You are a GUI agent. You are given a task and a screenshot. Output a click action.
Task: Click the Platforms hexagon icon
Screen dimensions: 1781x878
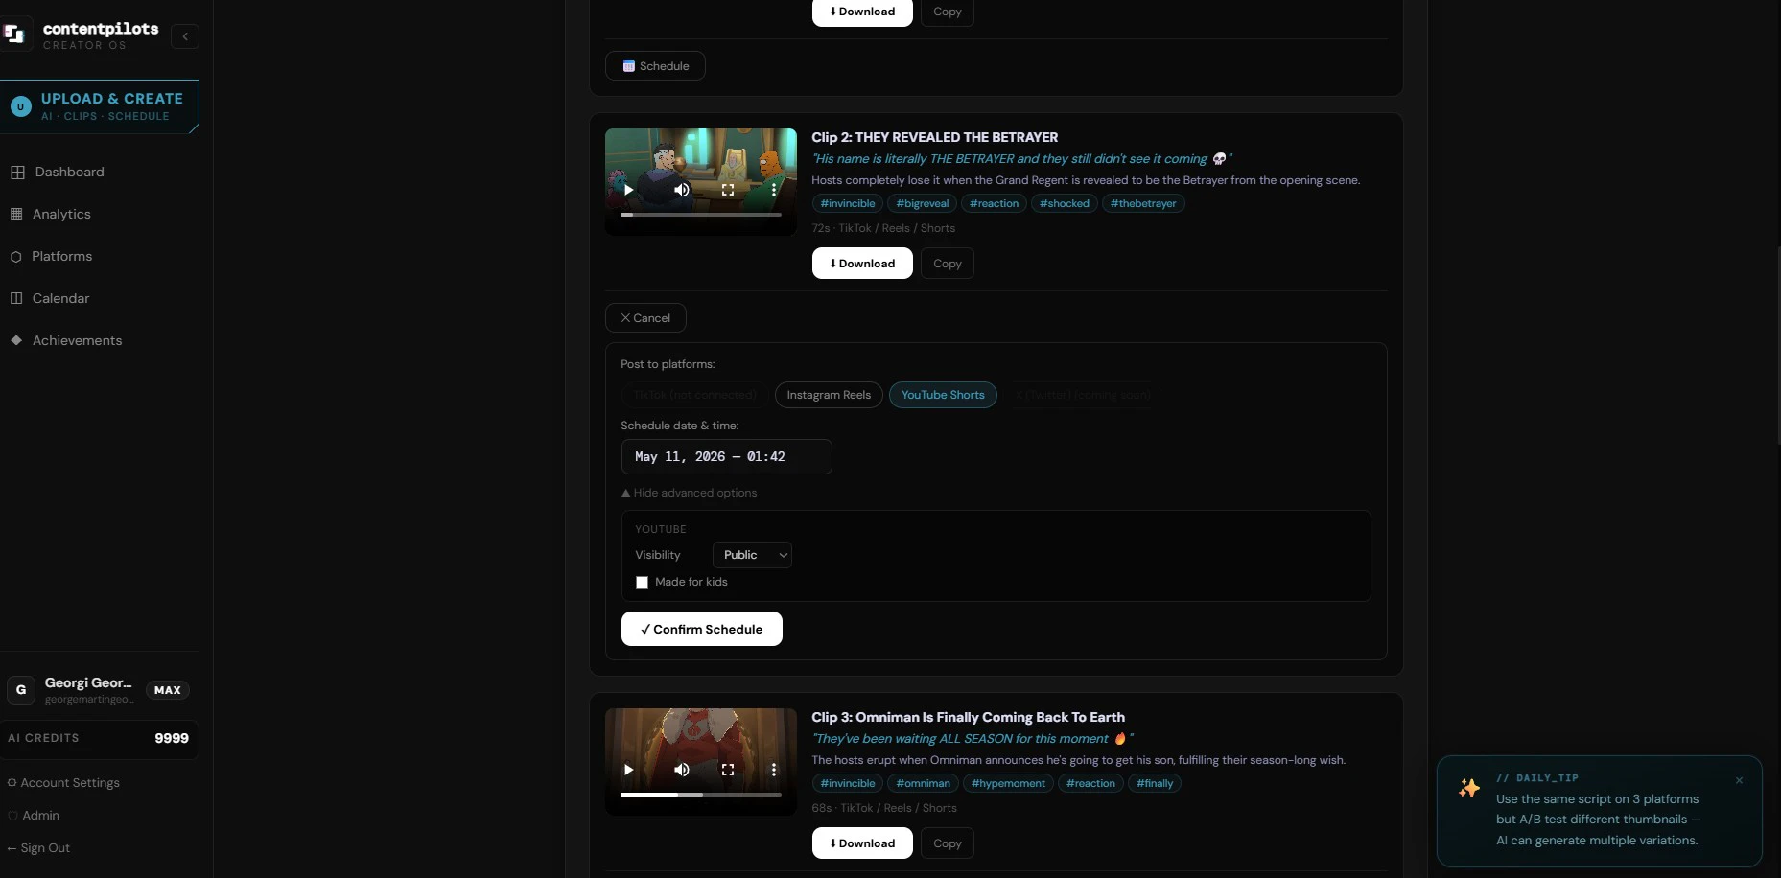click(x=16, y=257)
